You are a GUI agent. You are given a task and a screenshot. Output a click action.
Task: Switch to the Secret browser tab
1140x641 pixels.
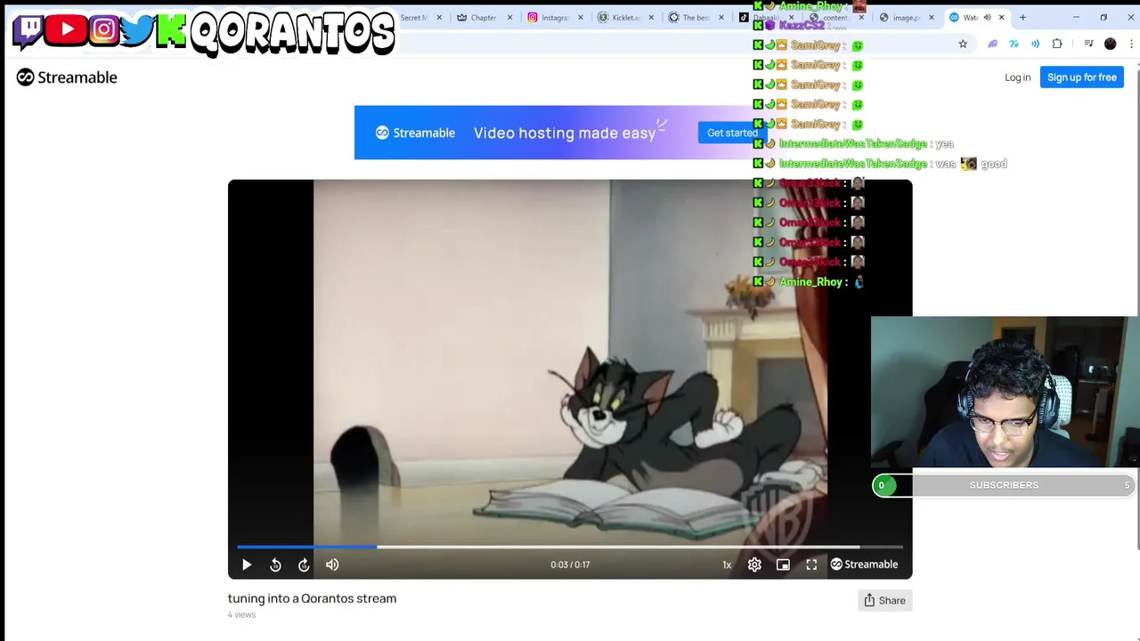[414, 17]
